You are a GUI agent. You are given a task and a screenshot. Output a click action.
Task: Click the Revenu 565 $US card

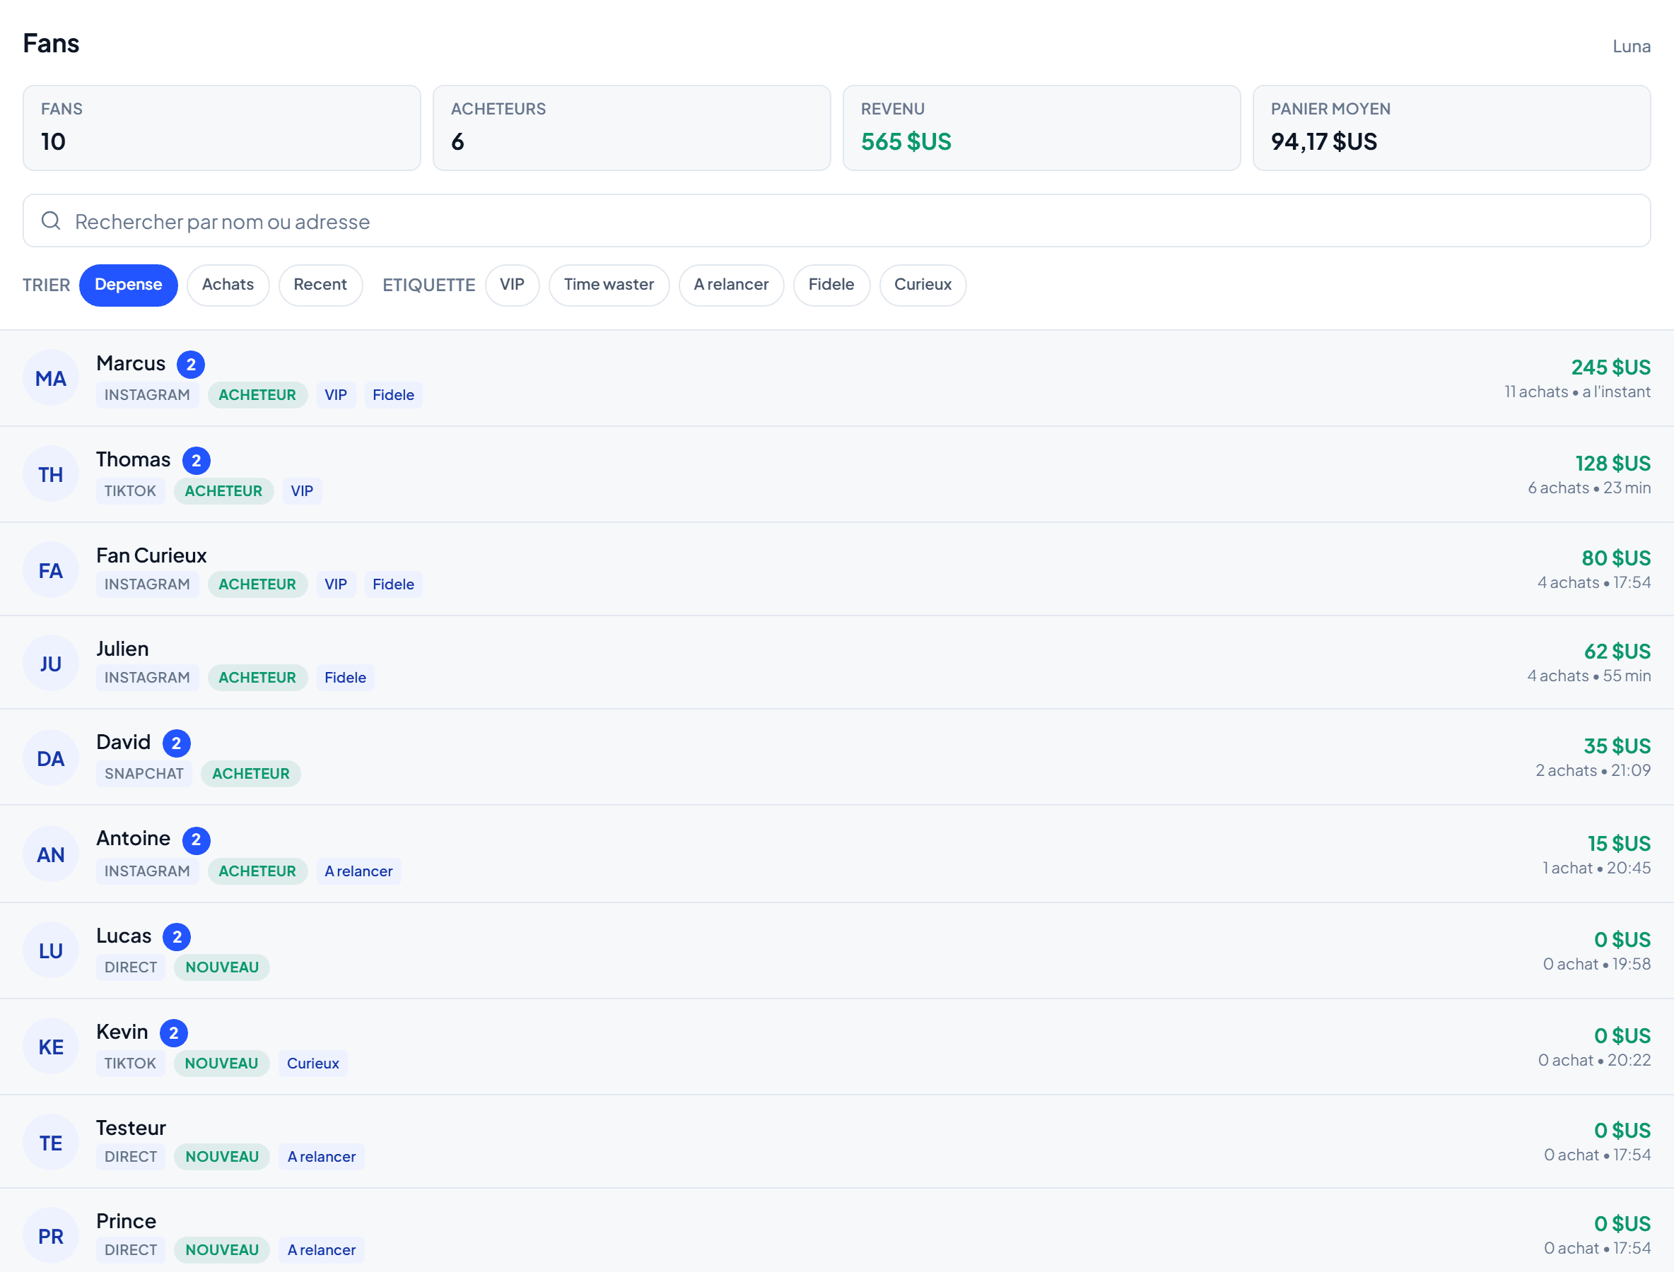coord(1041,127)
